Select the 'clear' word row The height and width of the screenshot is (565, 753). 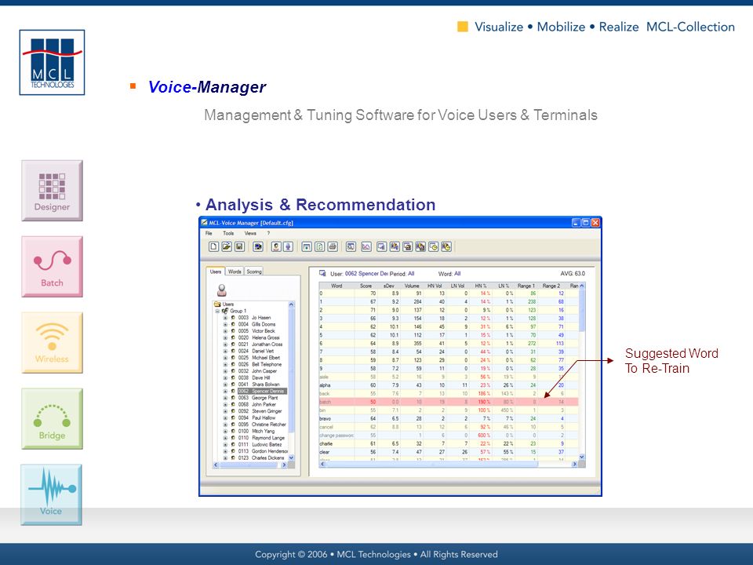(x=449, y=452)
